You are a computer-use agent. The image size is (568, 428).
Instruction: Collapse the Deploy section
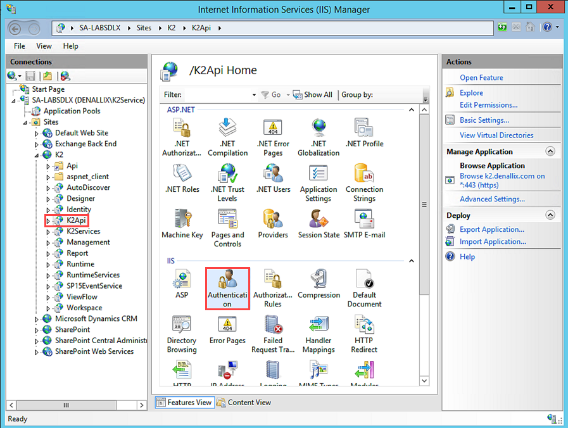coord(550,215)
